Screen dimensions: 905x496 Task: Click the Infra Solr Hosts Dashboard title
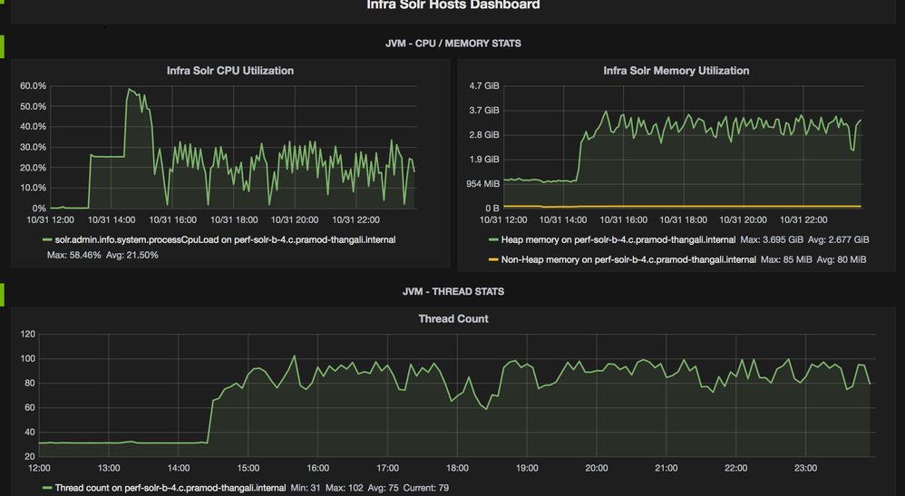(452, 5)
